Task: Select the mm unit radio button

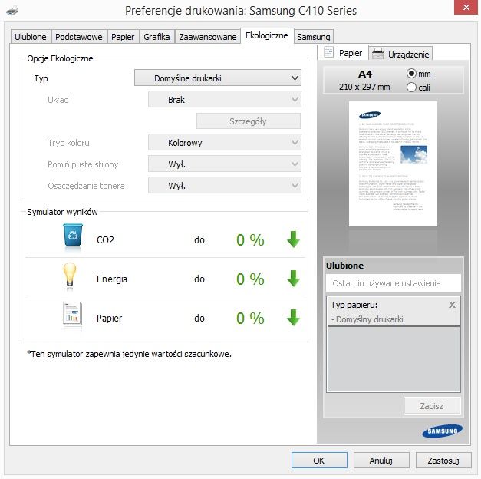Action: click(411, 74)
